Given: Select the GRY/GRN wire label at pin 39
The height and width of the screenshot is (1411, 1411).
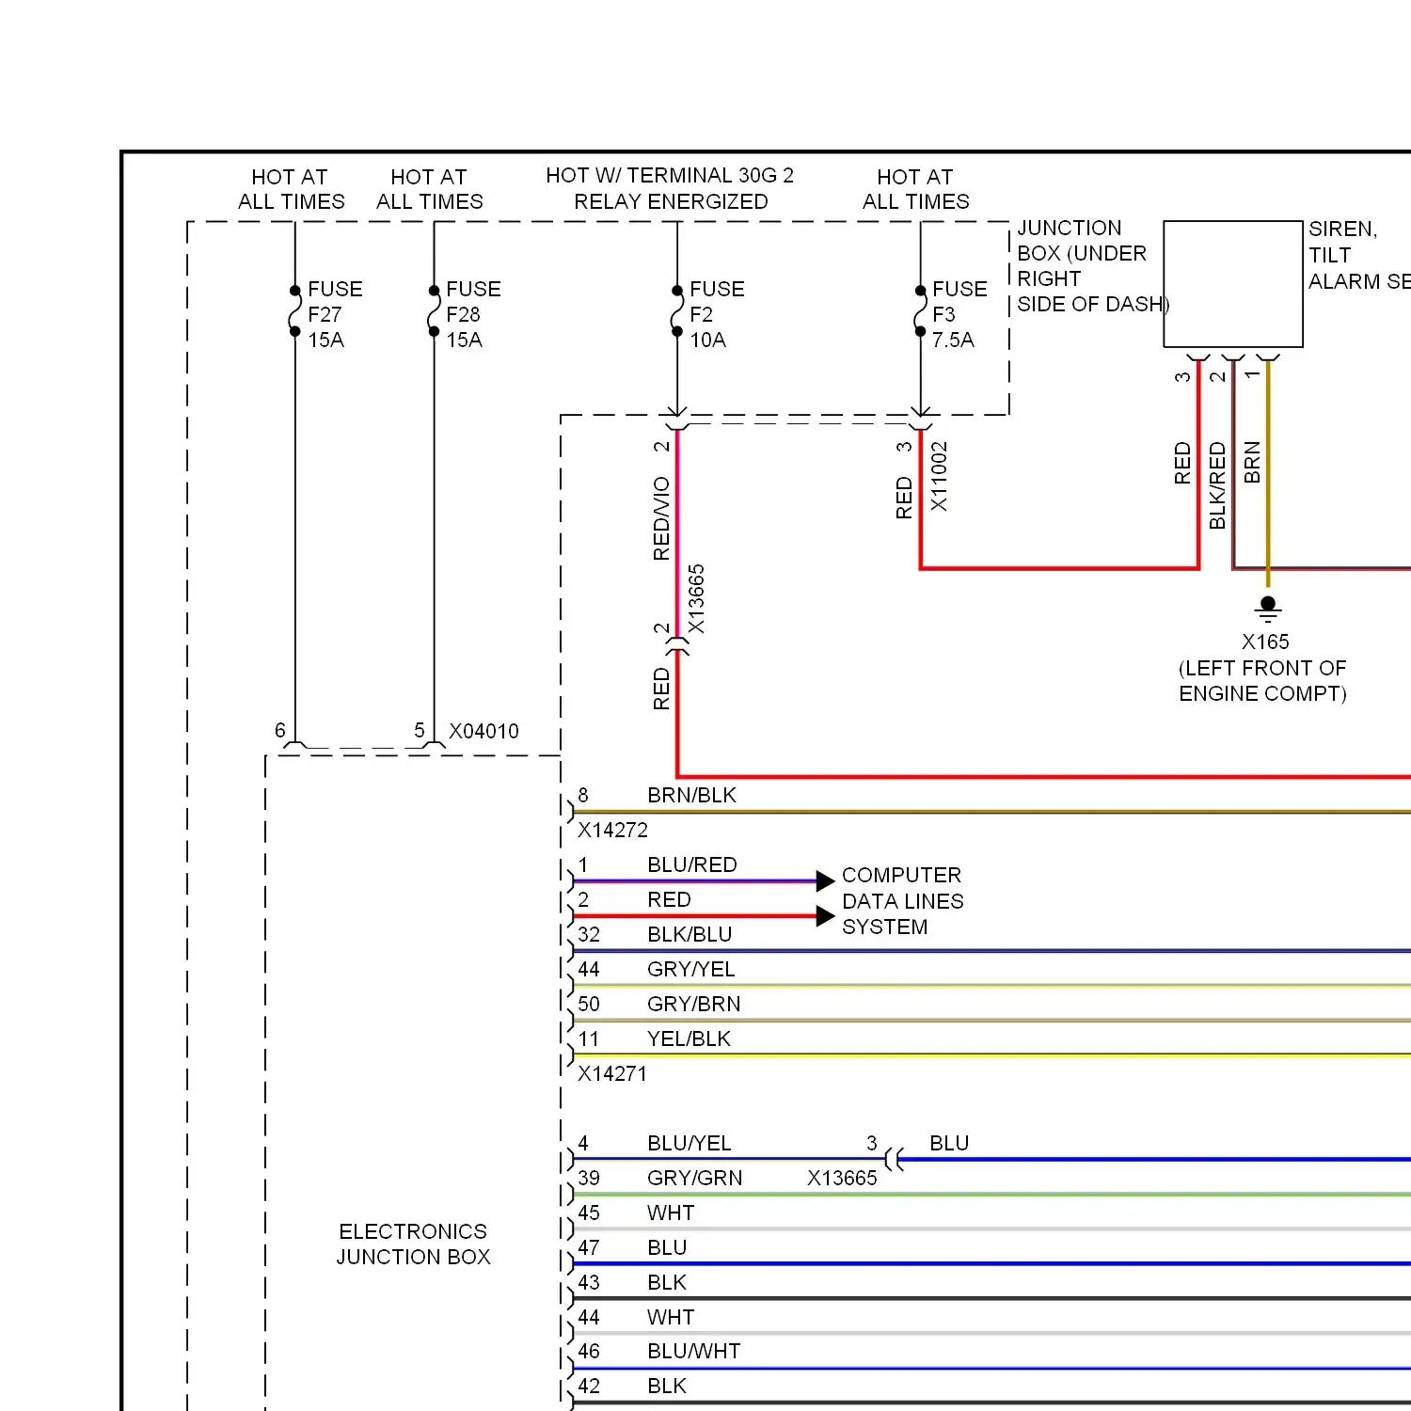Looking at the screenshot, I should click(694, 1178).
